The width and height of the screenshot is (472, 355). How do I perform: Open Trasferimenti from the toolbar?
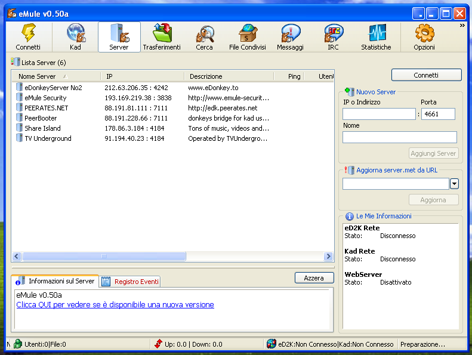coord(162,37)
